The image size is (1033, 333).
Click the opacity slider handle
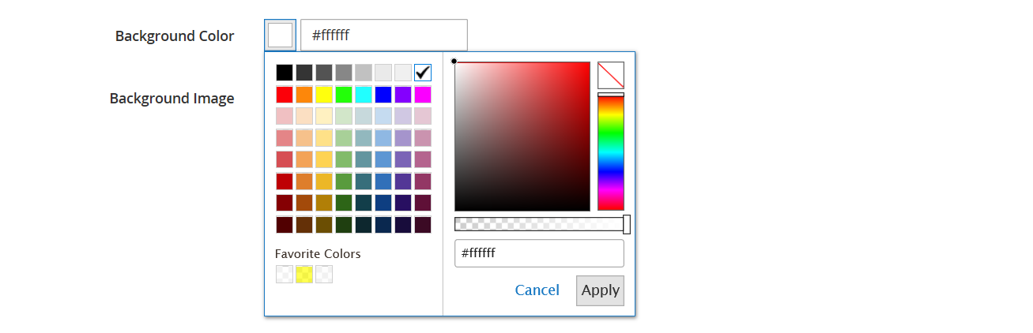[x=627, y=224]
